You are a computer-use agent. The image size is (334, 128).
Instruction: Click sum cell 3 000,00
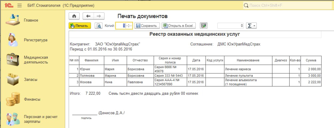pyautogui.click(x=311, y=76)
